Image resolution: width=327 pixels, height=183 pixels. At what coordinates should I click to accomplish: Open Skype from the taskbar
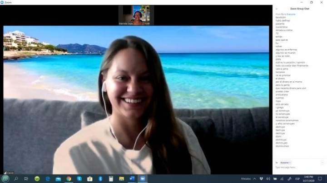pyautogui.click(x=79, y=179)
